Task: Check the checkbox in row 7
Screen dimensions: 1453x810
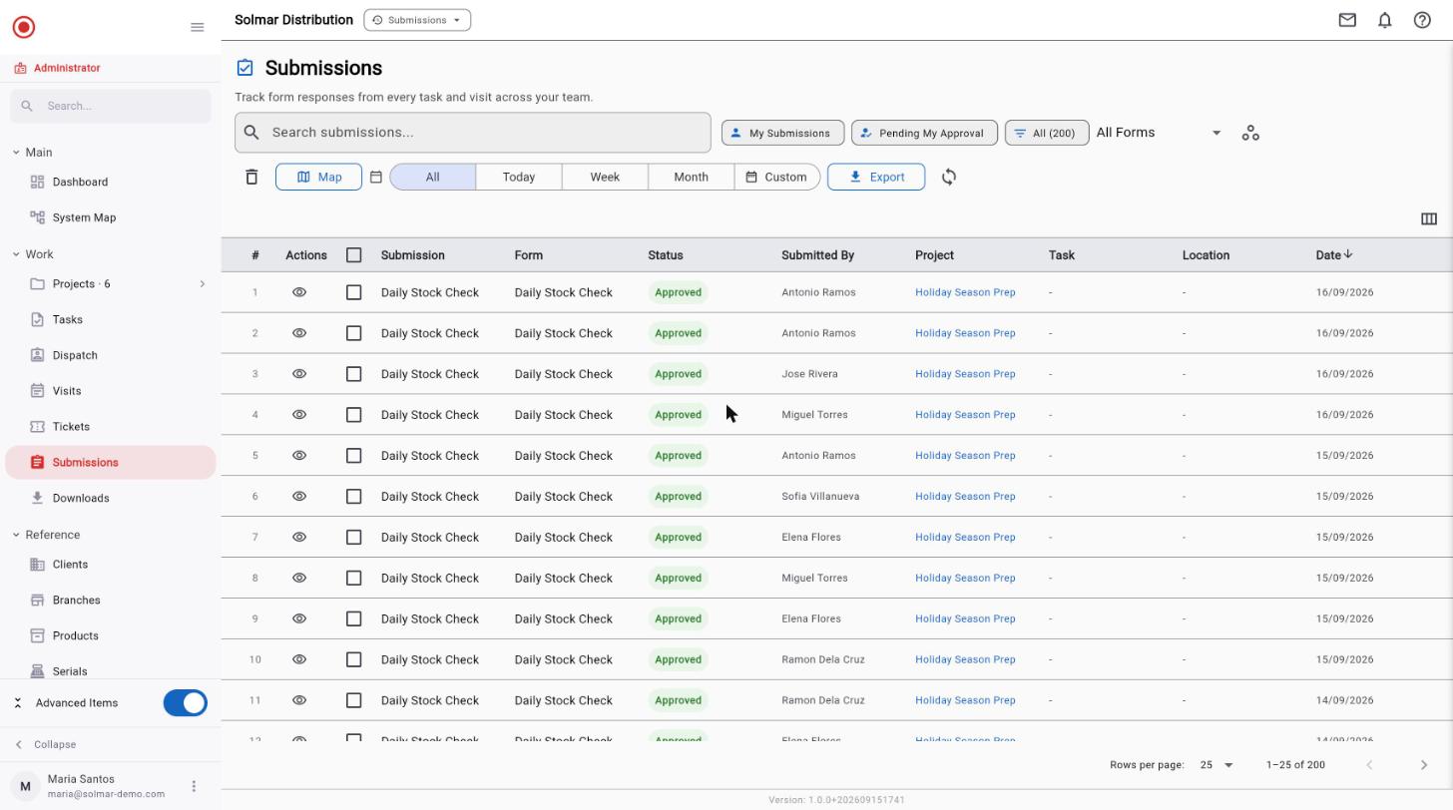Action: [353, 537]
